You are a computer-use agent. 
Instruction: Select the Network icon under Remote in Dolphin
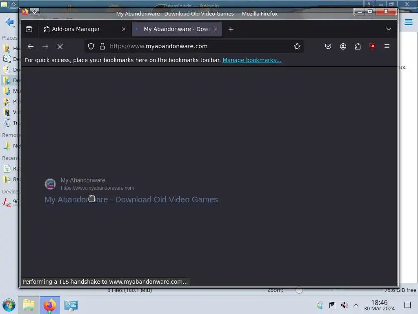pyautogui.click(x=7, y=146)
